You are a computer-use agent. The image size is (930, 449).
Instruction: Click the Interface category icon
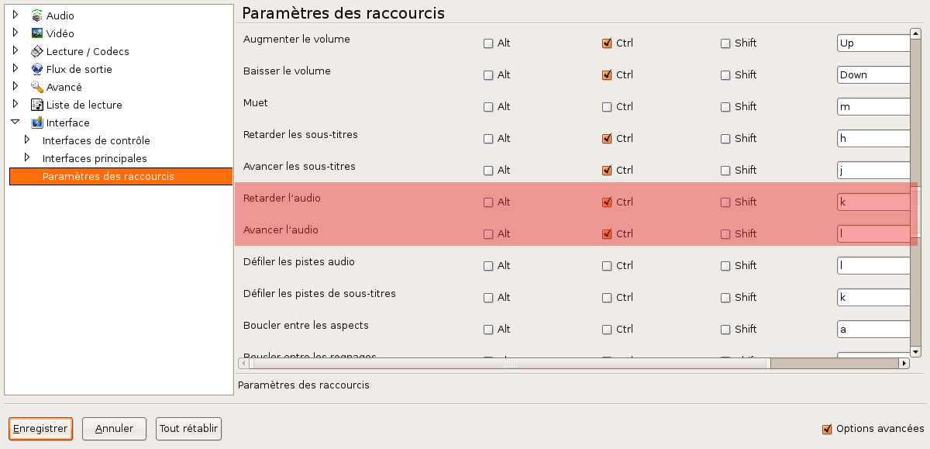point(37,123)
